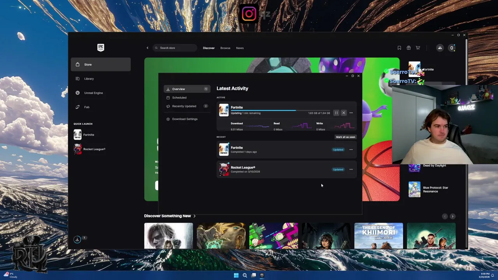Focus the Search store field
Image resolution: width=498 pixels, height=280 pixels.
[x=175, y=48]
